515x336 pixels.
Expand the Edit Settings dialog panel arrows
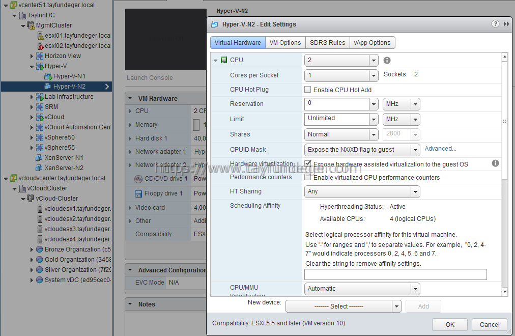(506, 24)
